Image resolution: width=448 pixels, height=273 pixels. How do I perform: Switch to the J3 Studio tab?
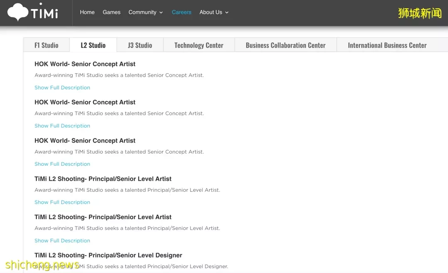click(140, 45)
